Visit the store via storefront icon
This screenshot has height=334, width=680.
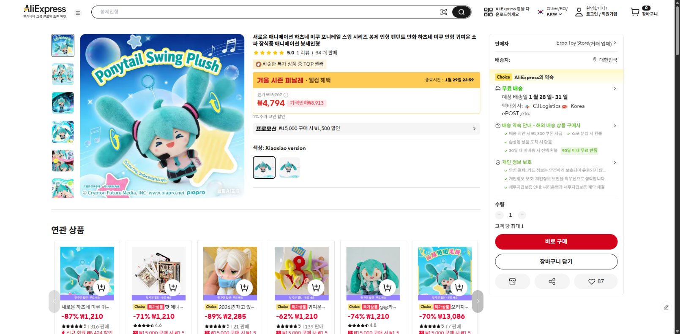[513, 281]
